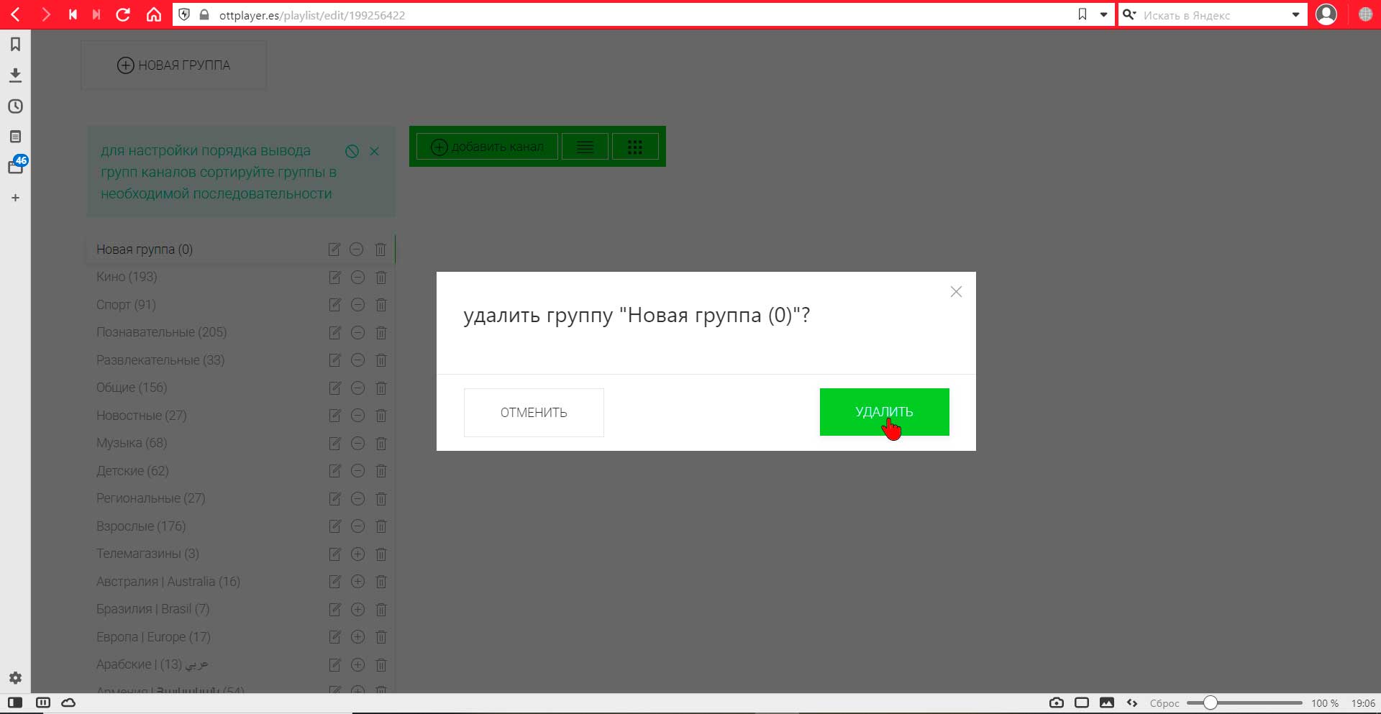Toggle the side panel in status bar
The image size is (1381, 714).
click(x=15, y=702)
